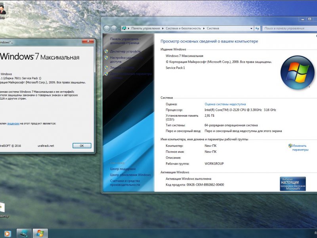
Task: Click the Back navigation arrow in the System window
Action: click(107, 28)
